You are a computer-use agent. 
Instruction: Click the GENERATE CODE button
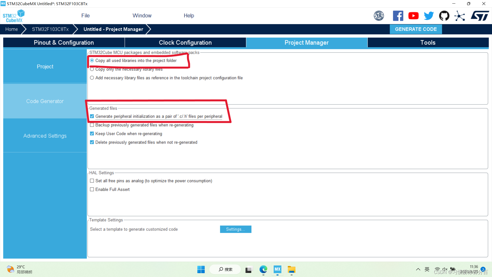[416, 29]
